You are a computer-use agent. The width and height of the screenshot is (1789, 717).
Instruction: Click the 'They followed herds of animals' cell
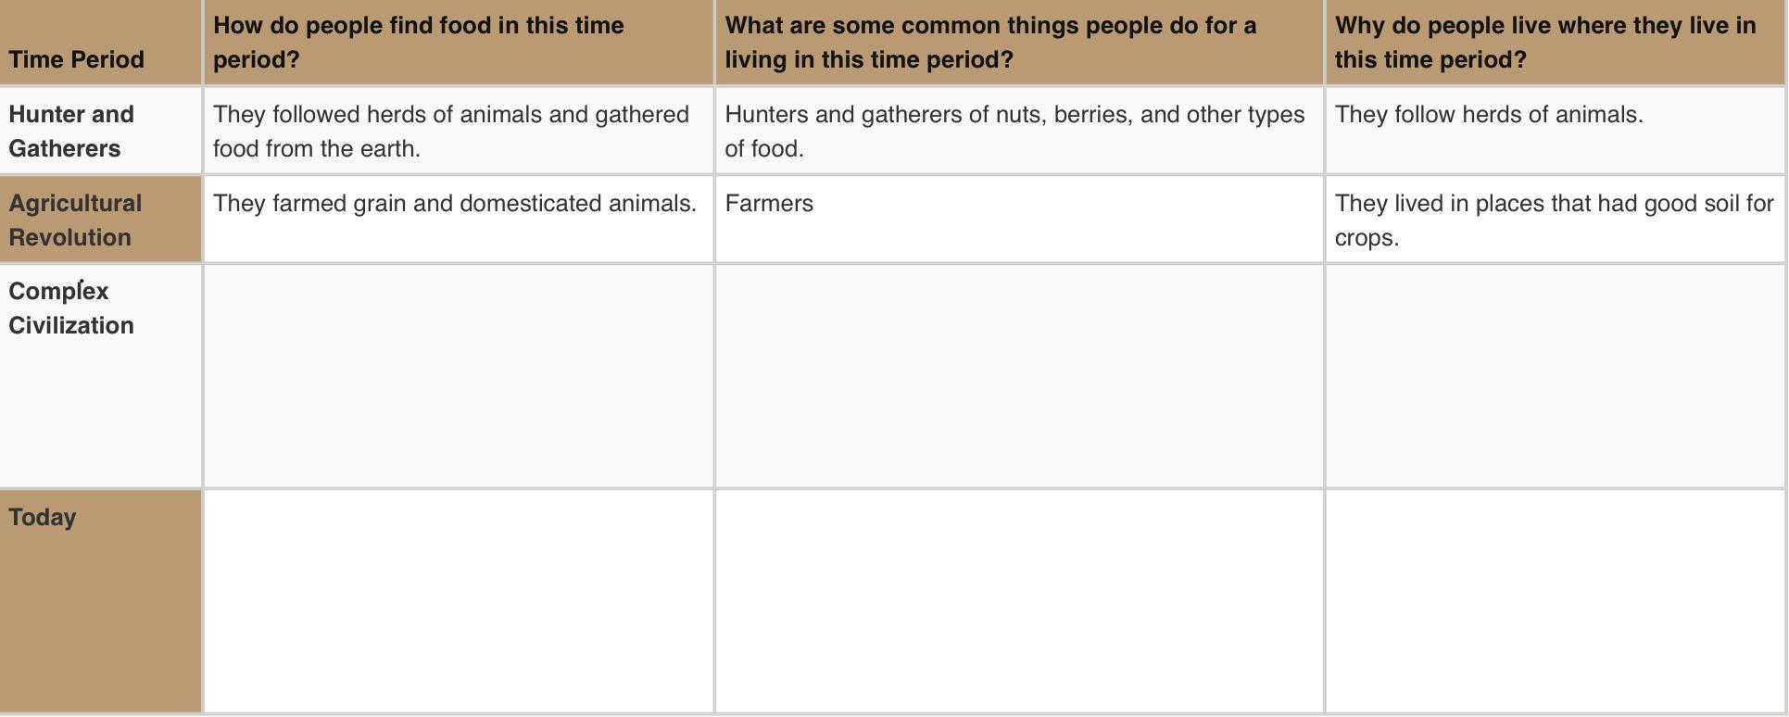459,131
